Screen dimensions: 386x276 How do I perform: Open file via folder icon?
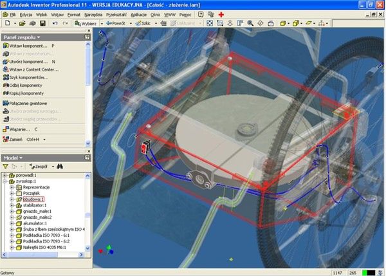tap(22, 23)
